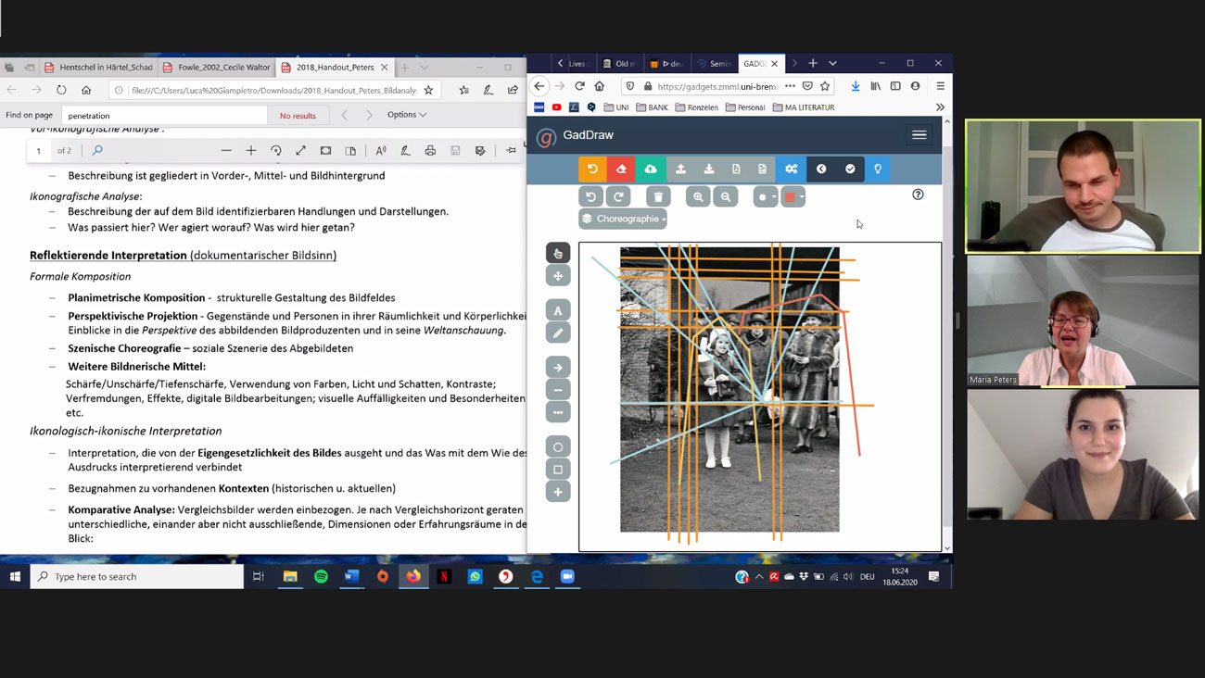Image resolution: width=1205 pixels, height=678 pixels.
Task: Open the Ronzelen bookmarks folder
Action: 697,107
